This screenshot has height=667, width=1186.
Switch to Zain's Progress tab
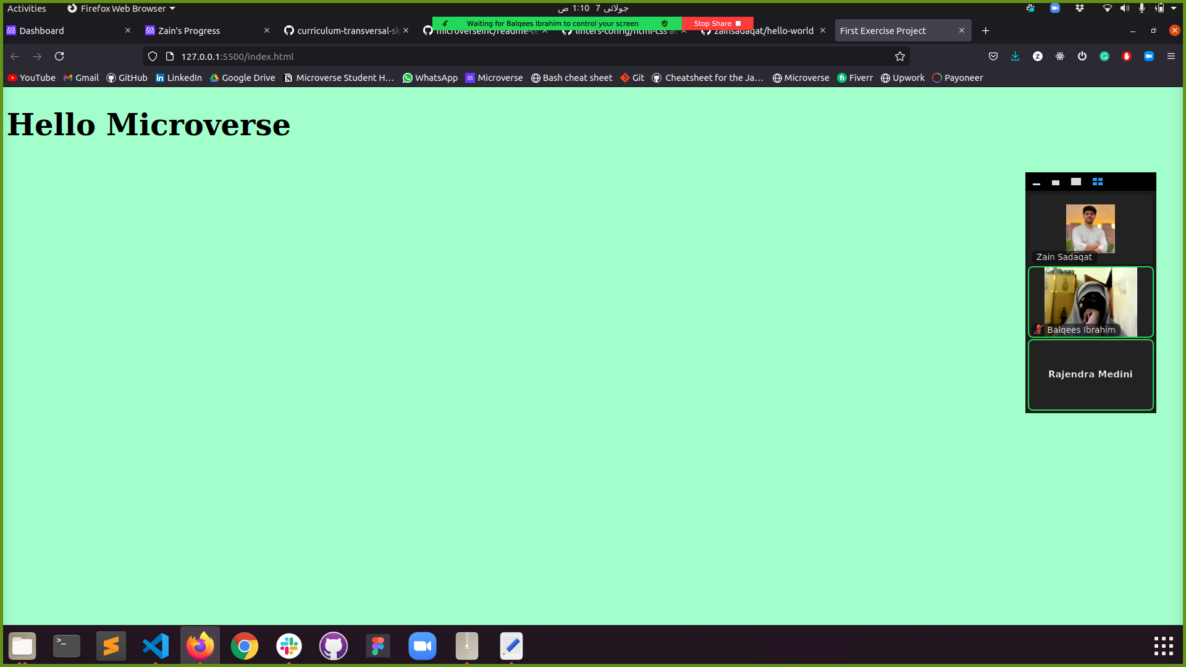[x=189, y=30]
